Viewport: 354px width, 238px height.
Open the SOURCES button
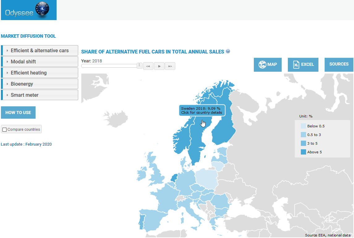pos(339,64)
